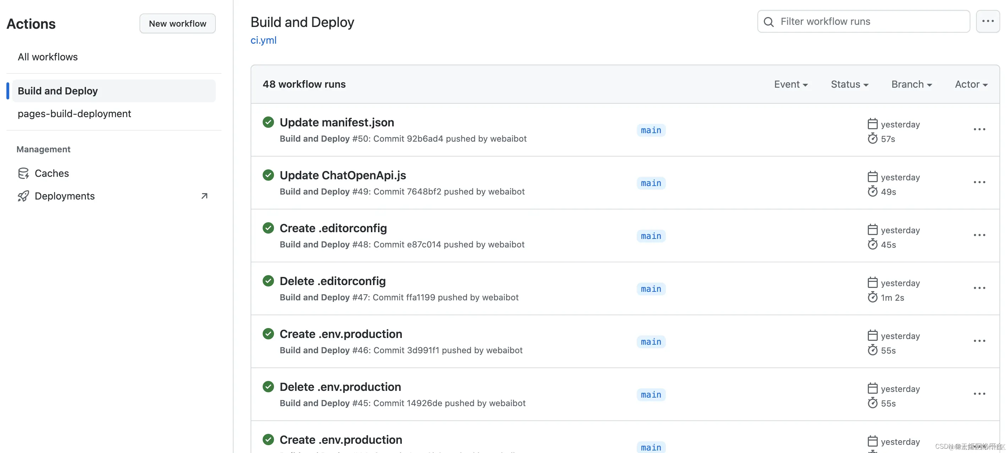The width and height of the screenshot is (1008, 453).
Task: Open the kebab menu next to search filter
Action: click(x=987, y=22)
